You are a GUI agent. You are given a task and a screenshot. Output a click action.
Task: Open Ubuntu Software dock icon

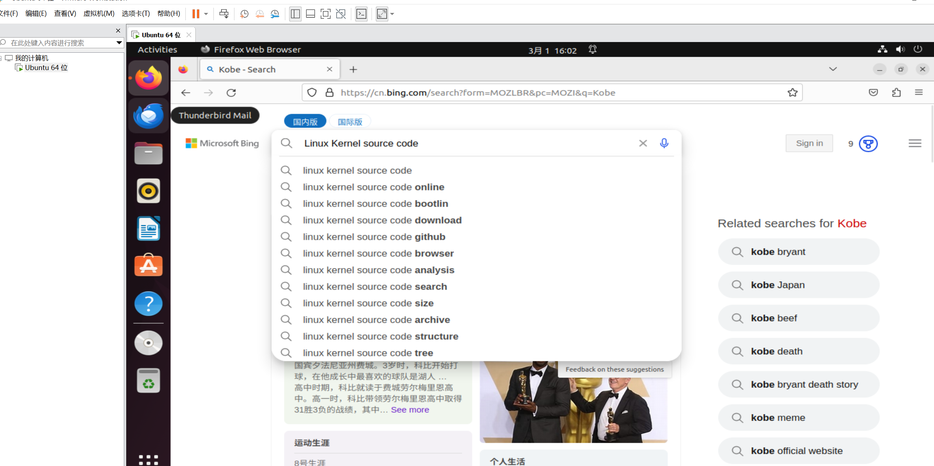coord(149,265)
